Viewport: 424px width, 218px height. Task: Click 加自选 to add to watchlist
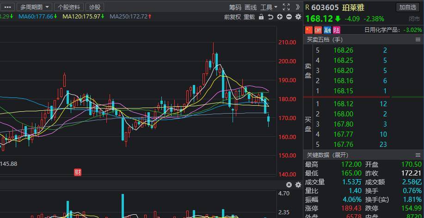pos(407,7)
